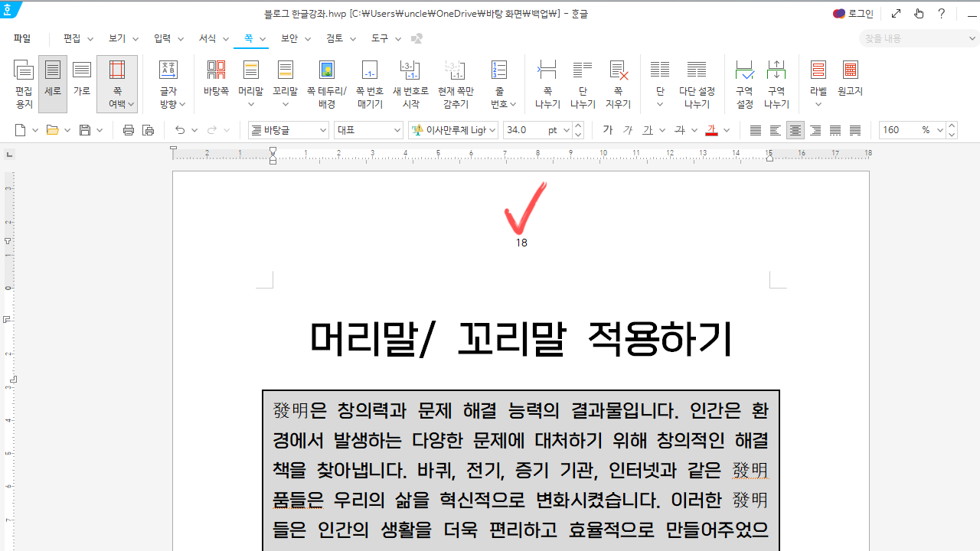Click the title 머리말/ 꼬리말 적용하기
The width and height of the screenshot is (980, 551).
coord(521,339)
